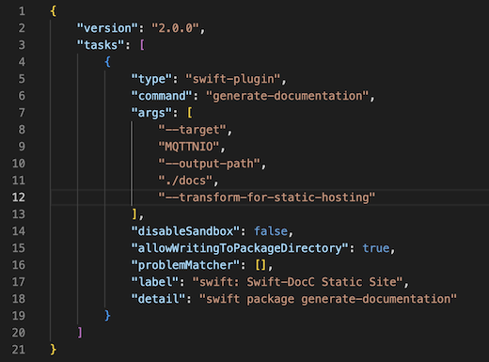Click the false value of disableSandbox
Image resolution: width=489 pixels, height=362 pixels.
point(271,231)
